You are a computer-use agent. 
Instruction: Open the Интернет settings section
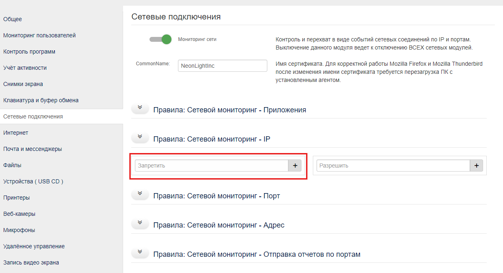(15, 133)
